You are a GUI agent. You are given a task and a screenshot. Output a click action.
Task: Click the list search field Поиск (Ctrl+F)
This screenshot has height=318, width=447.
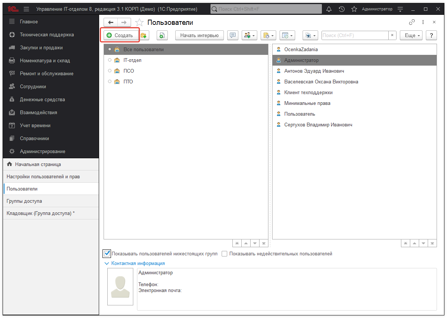[x=355, y=36]
